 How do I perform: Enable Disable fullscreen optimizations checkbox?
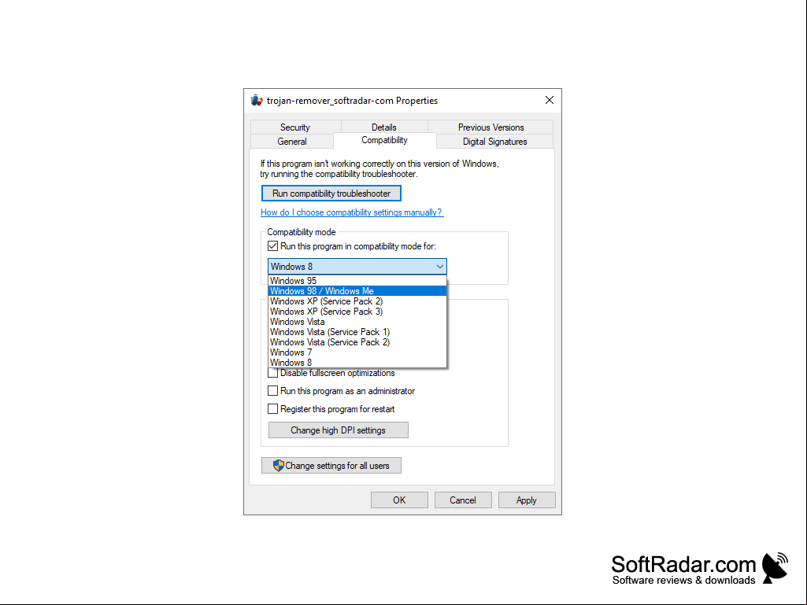[x=272, y=373]
